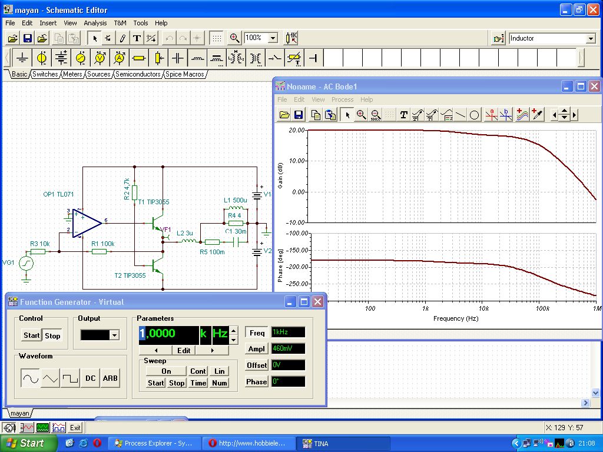Save the diagram in AC Bode window

299,115
